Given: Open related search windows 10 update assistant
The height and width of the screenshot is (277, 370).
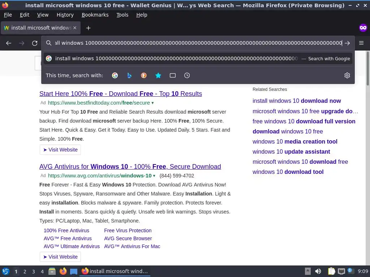Looking at the screenshot, I should pos(291,152).
